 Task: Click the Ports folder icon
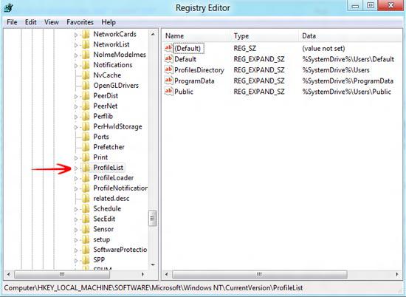click(x=86, y=137)
